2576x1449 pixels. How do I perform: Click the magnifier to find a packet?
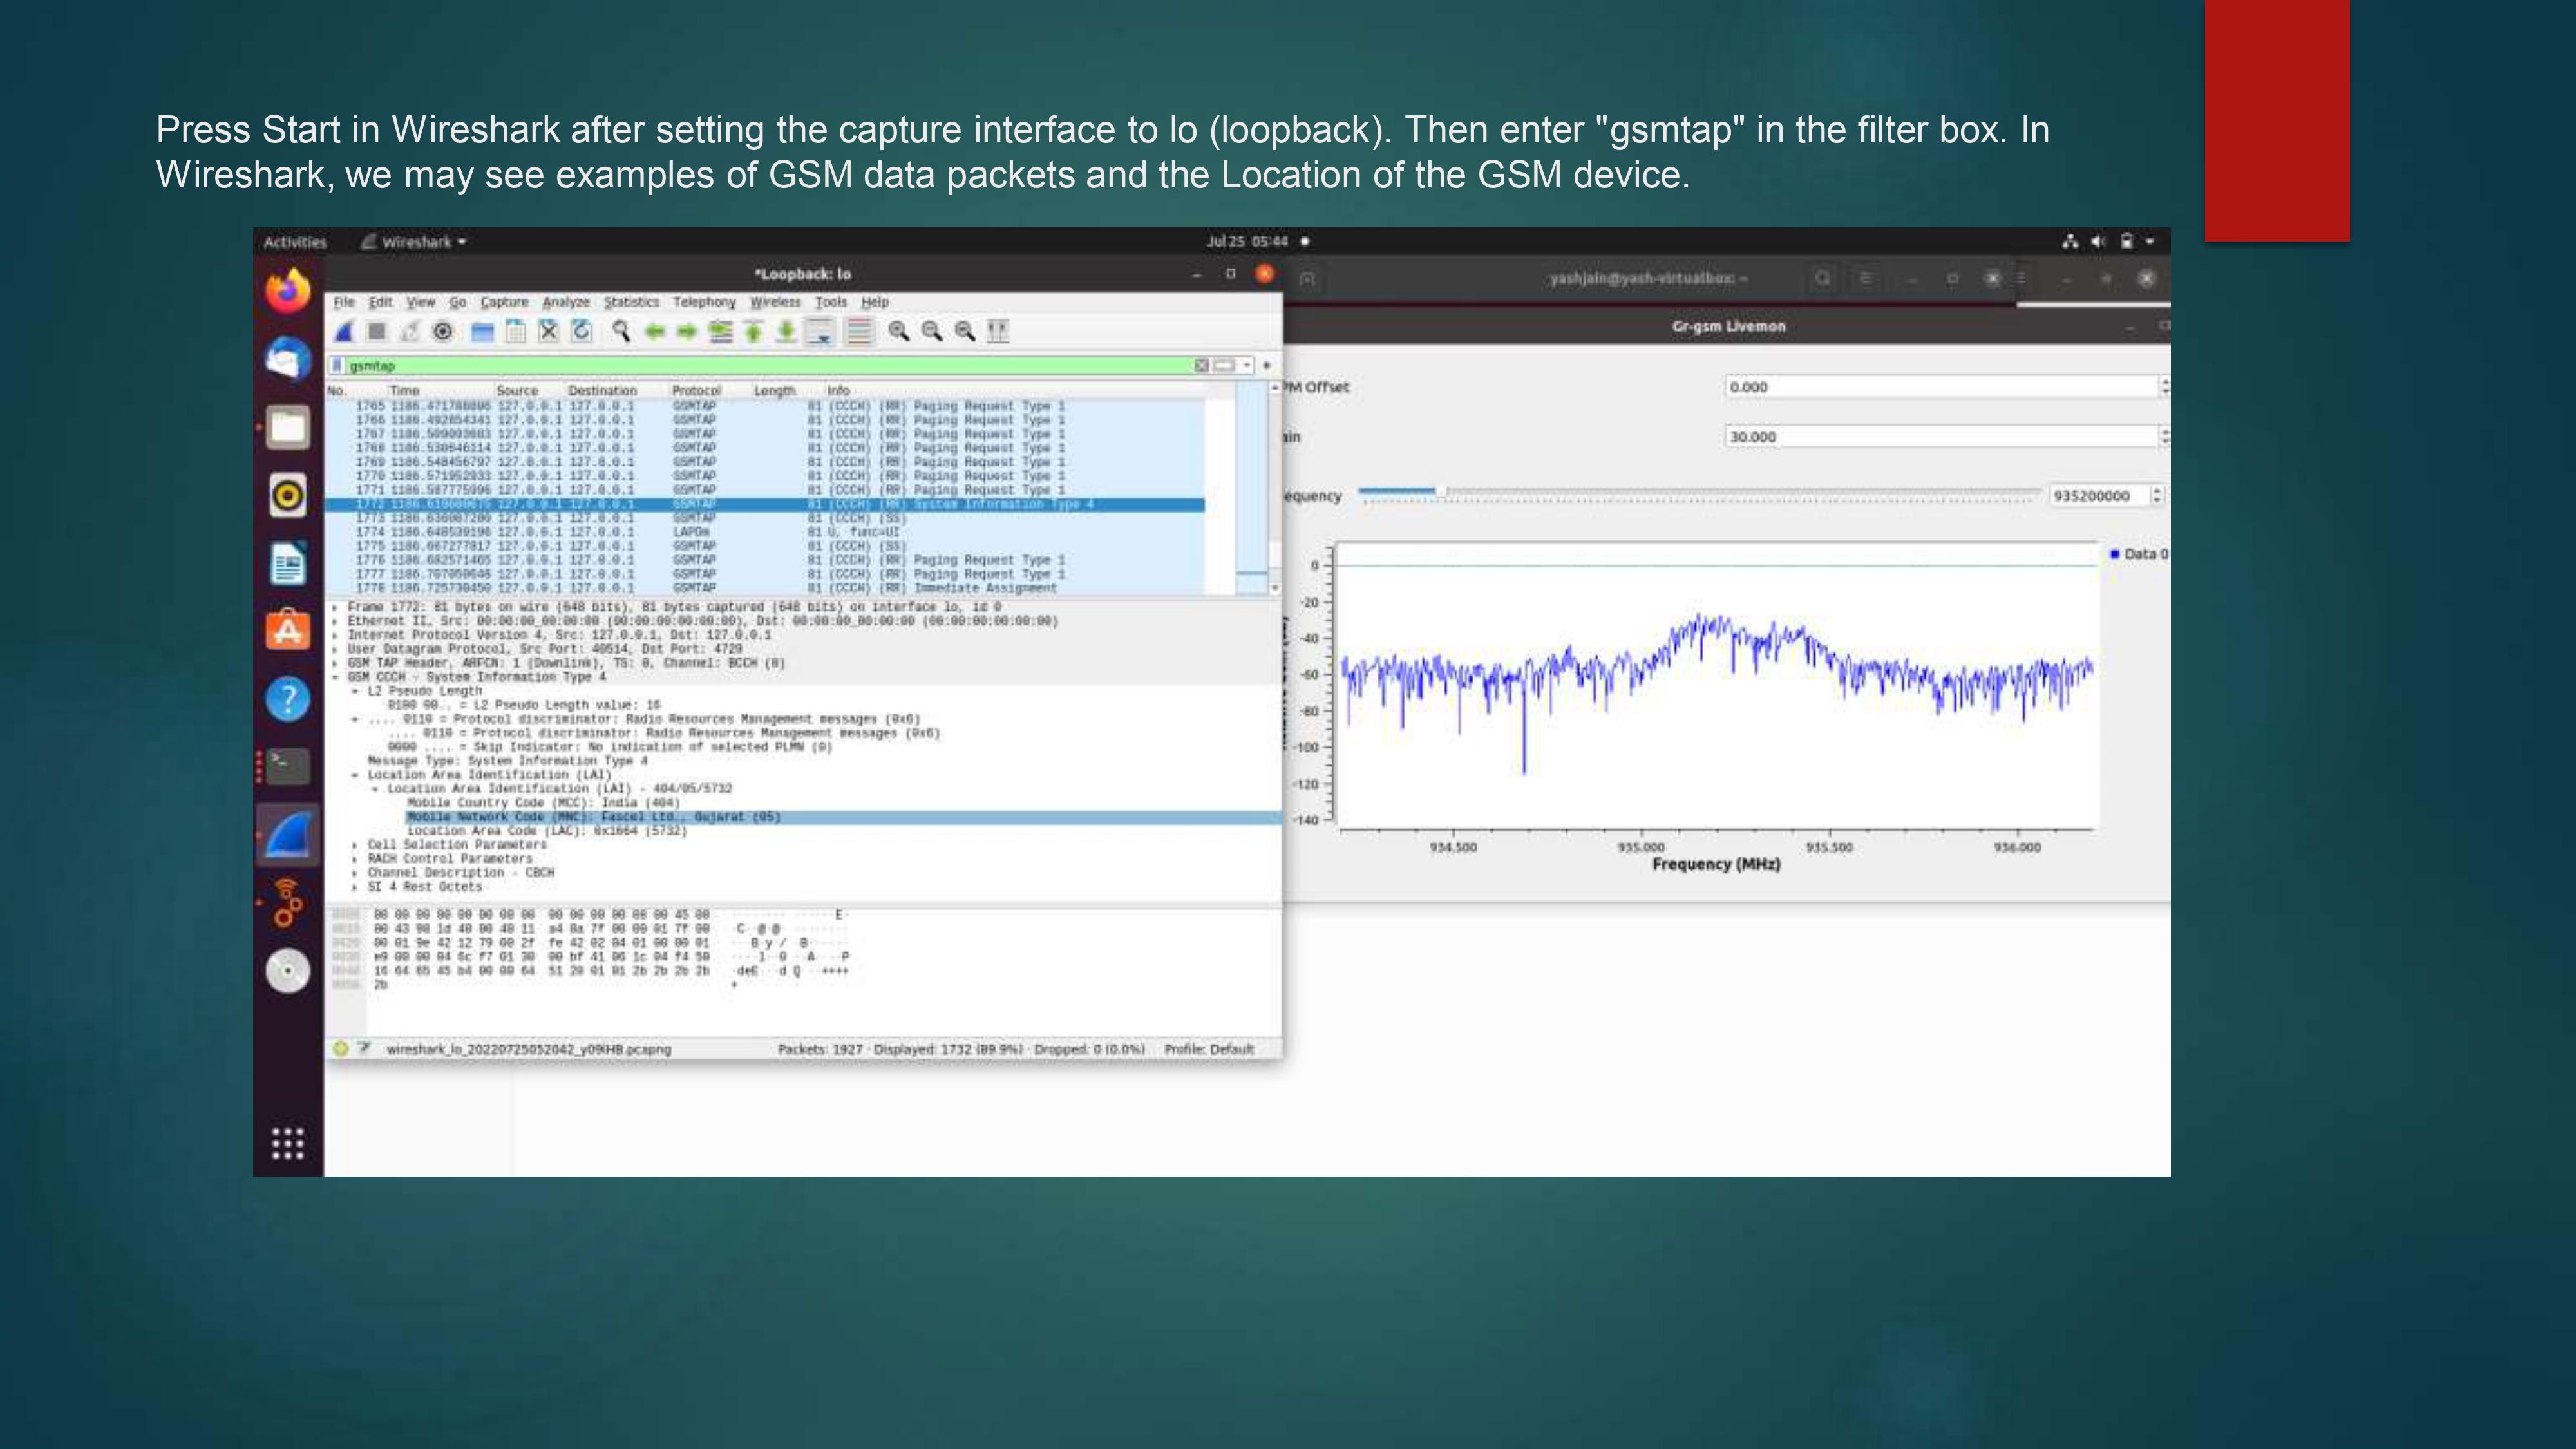[621, 331]
